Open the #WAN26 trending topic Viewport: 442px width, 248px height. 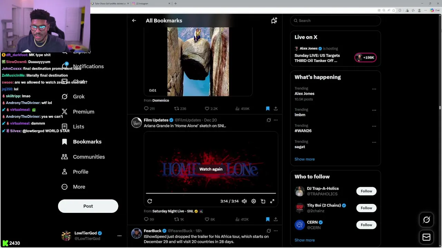[303, 131]
